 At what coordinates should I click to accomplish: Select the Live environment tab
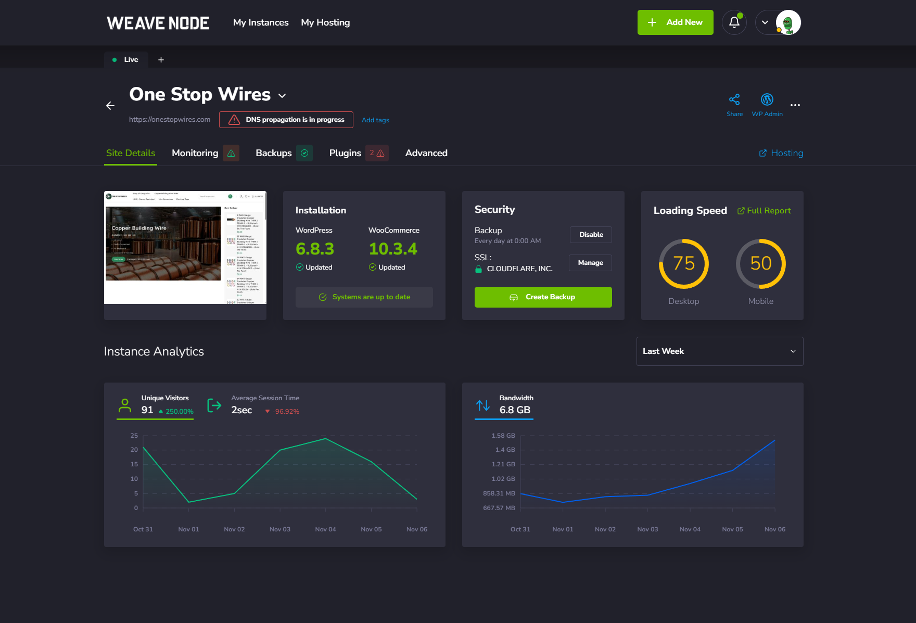point(126,59)
